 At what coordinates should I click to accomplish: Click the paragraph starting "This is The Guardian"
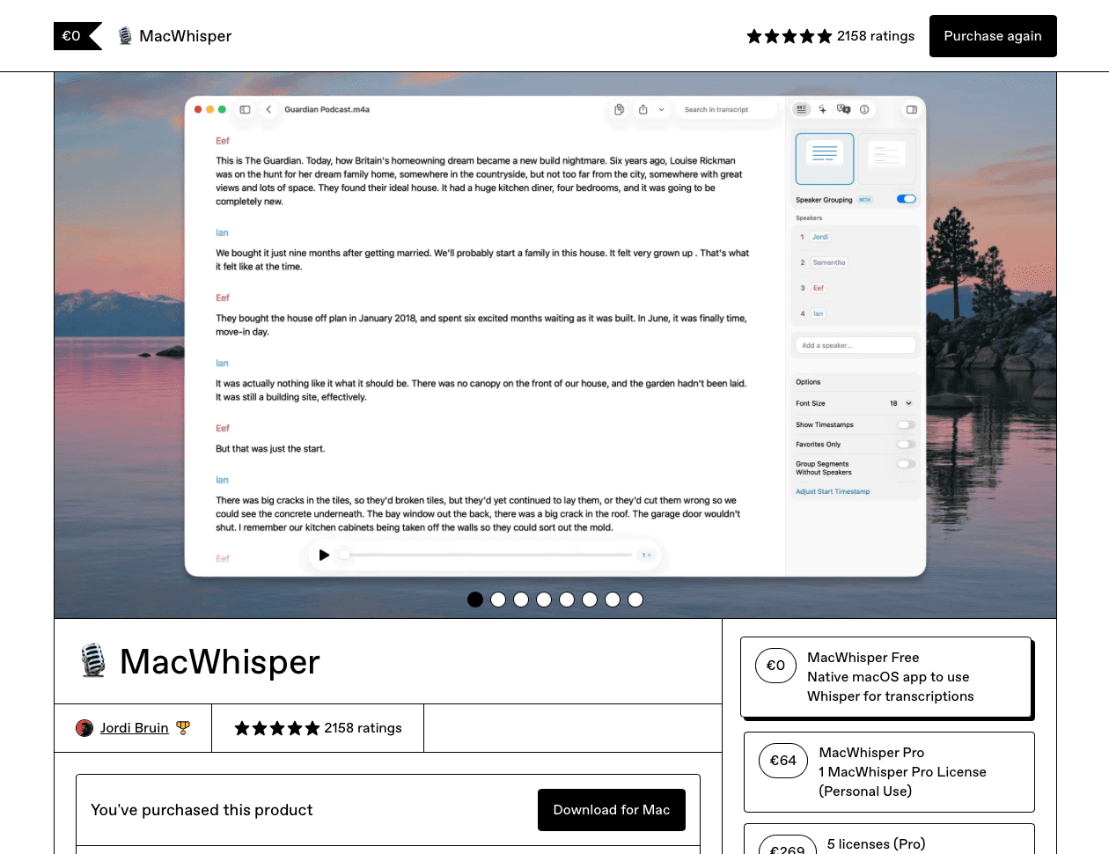(480, 181)
